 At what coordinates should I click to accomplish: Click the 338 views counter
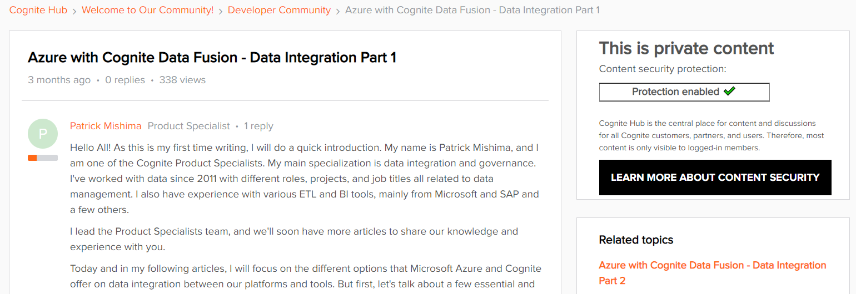click(x=182, y=80)
